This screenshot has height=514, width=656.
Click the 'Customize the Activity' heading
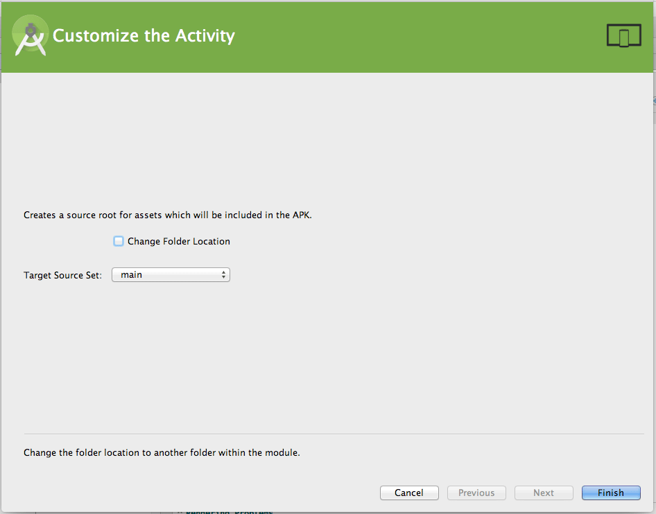[144, 36]
